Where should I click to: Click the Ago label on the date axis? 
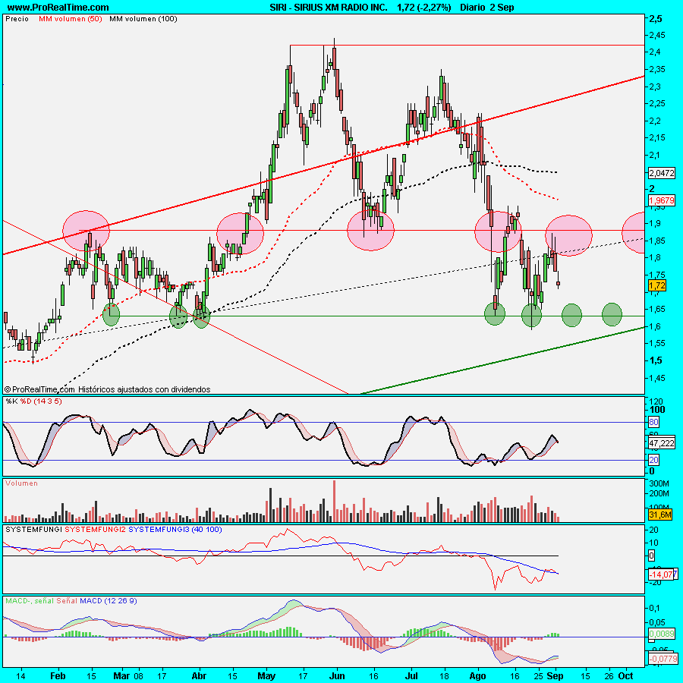point(478,676)
